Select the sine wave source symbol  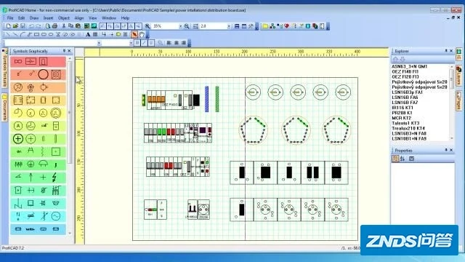pos(55,216)
